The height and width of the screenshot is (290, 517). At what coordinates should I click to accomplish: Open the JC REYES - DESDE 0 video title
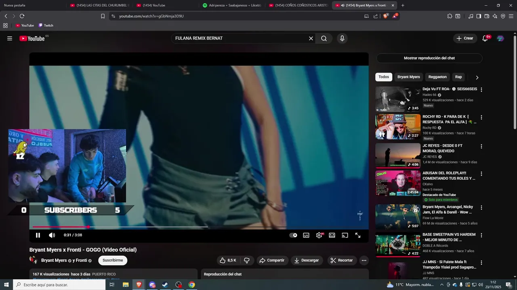tap(443, 148)
